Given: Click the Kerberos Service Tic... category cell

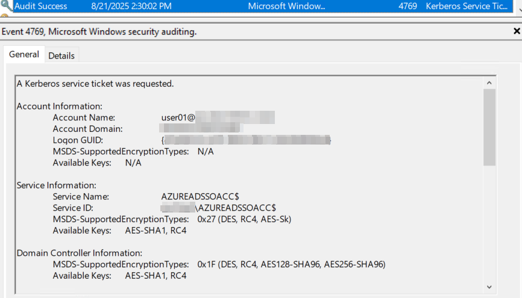Looking at the screenshot, I should 467,6.
